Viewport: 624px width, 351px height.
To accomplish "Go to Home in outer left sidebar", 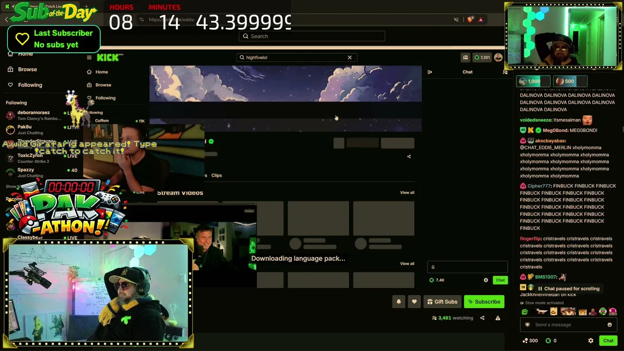I will click(25, 54).
